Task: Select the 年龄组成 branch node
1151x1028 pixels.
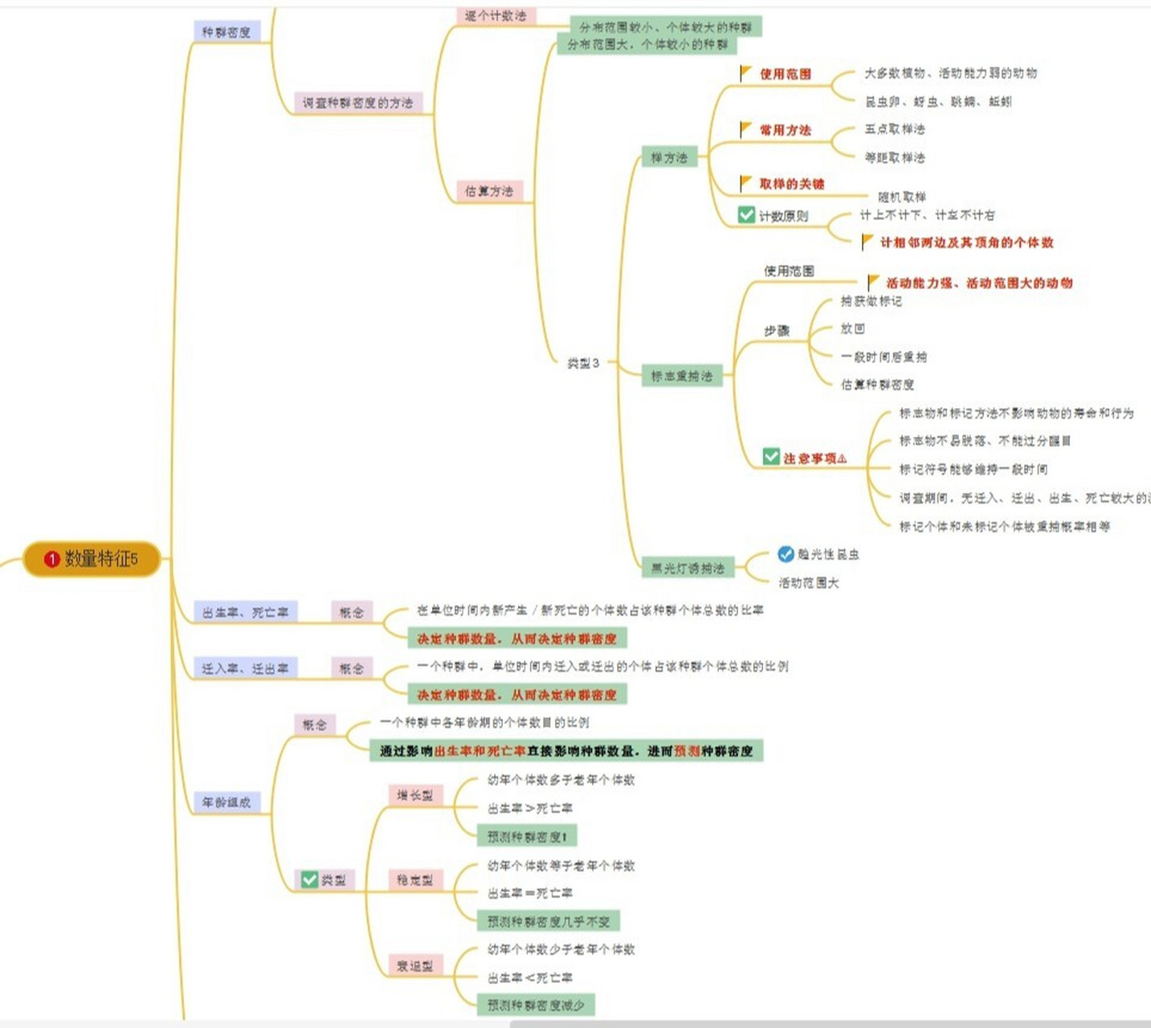Action: click(x=227, y=802)
